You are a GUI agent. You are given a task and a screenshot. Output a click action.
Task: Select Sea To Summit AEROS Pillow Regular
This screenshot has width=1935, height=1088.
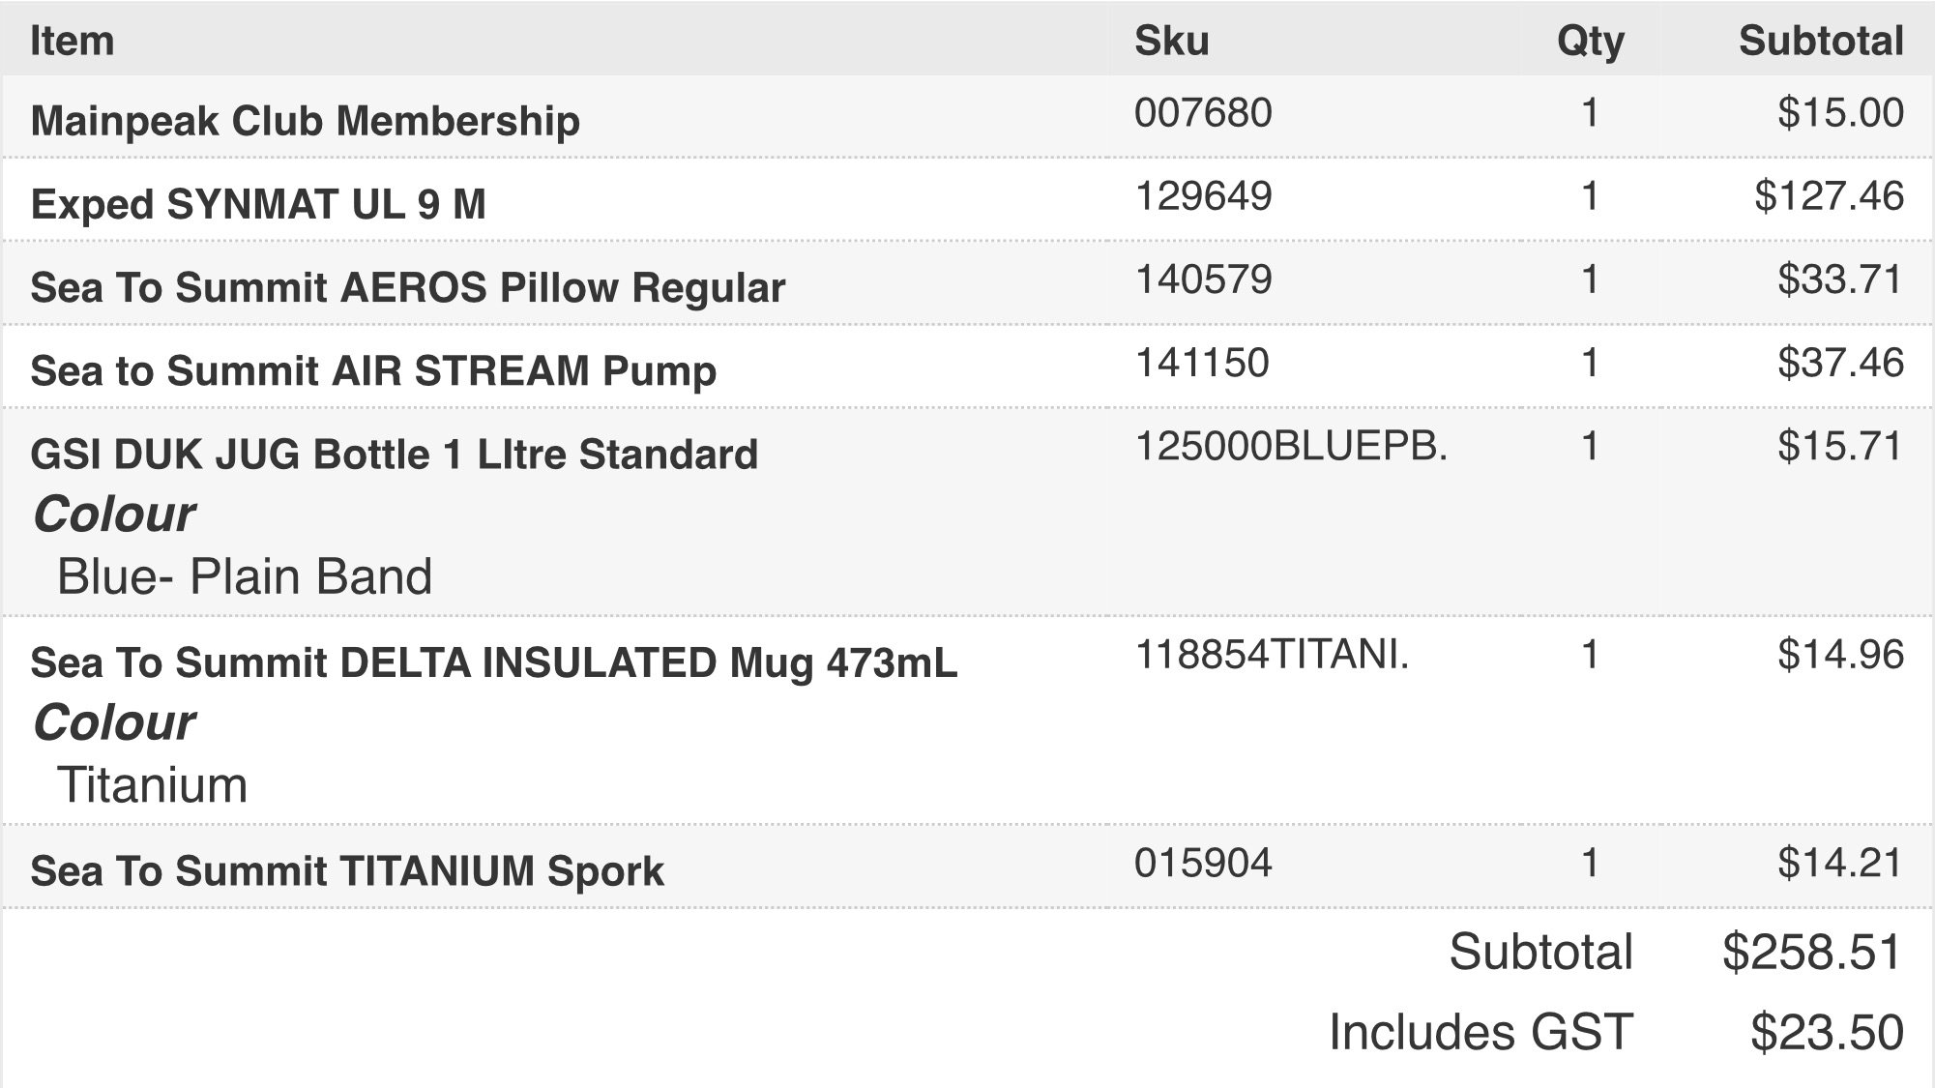click(408, 287)
